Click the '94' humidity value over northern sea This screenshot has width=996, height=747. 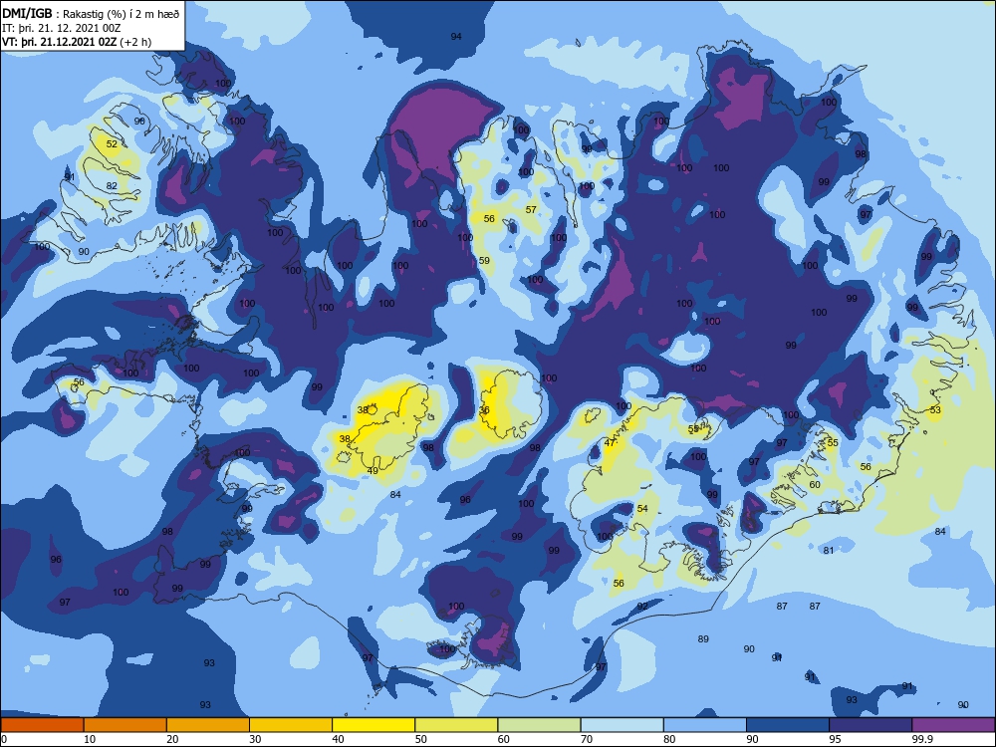point(456,36)
